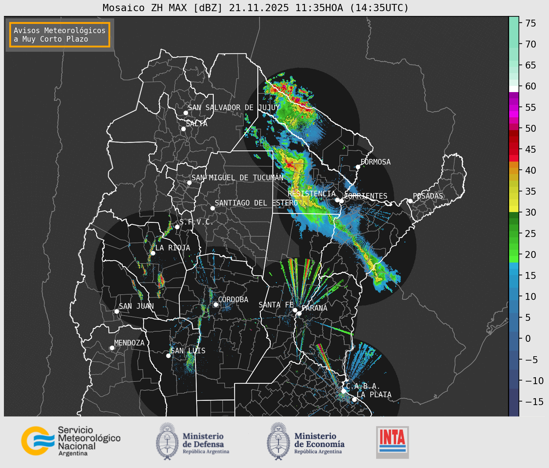
Task: Click the Avisos Meteorológicos a Muy Corto Plazo box
Action: 60,35
